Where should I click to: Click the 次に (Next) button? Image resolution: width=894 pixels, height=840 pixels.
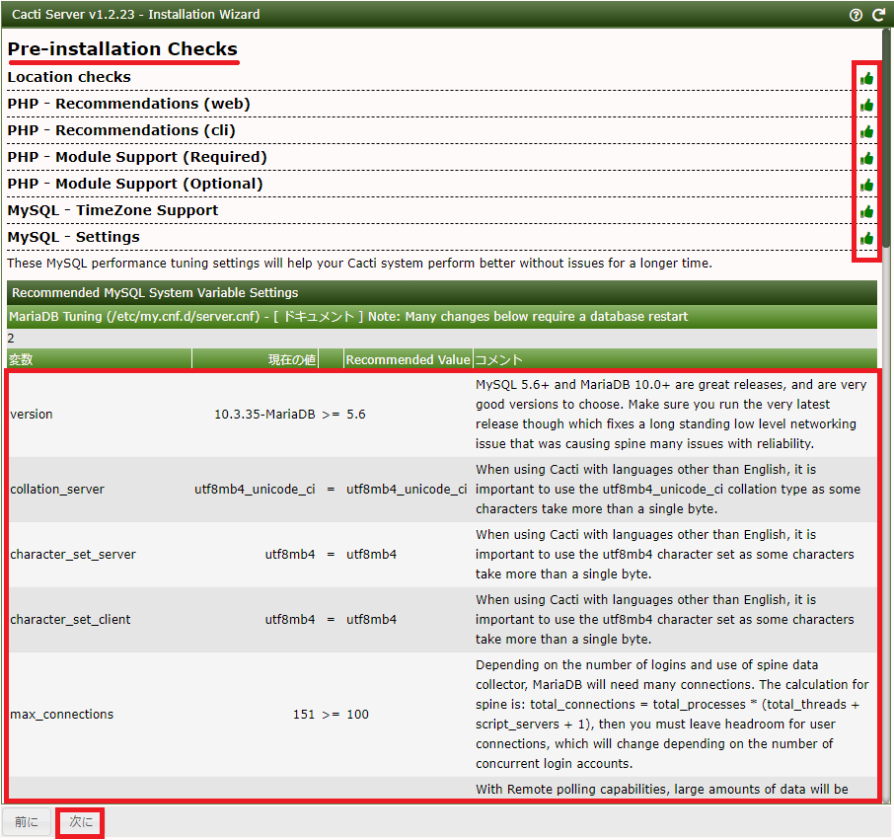click(x=81, y=822)
